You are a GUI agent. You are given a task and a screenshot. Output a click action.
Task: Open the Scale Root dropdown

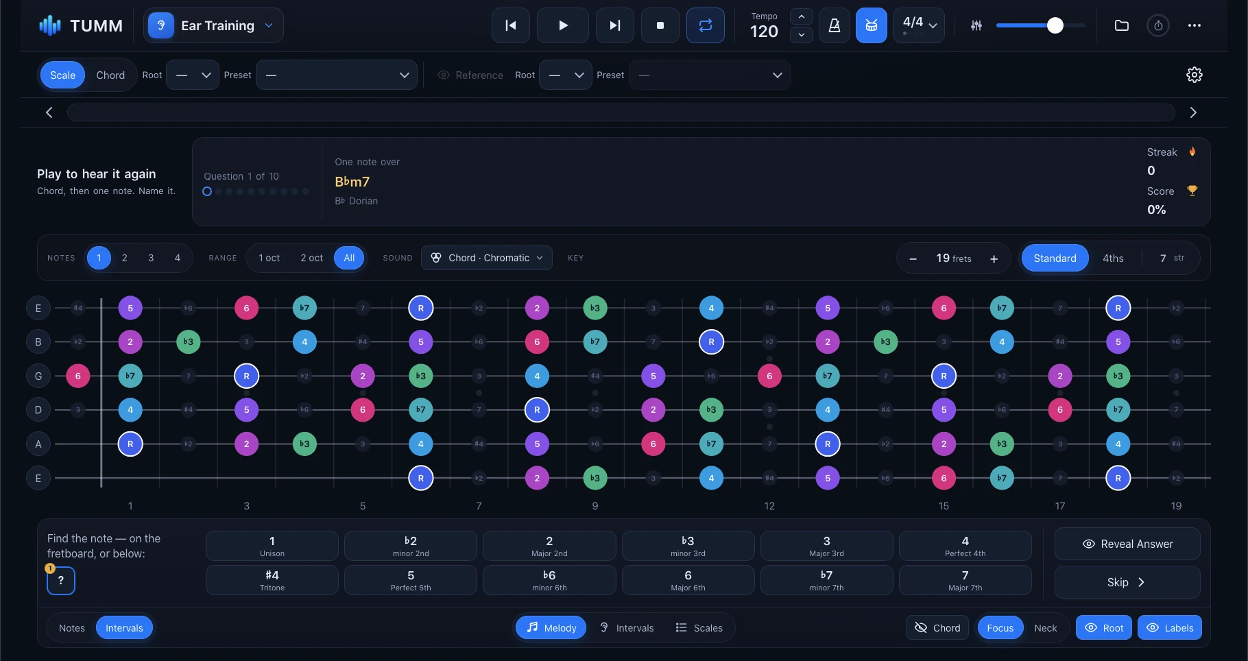click(x=193, y=75)
